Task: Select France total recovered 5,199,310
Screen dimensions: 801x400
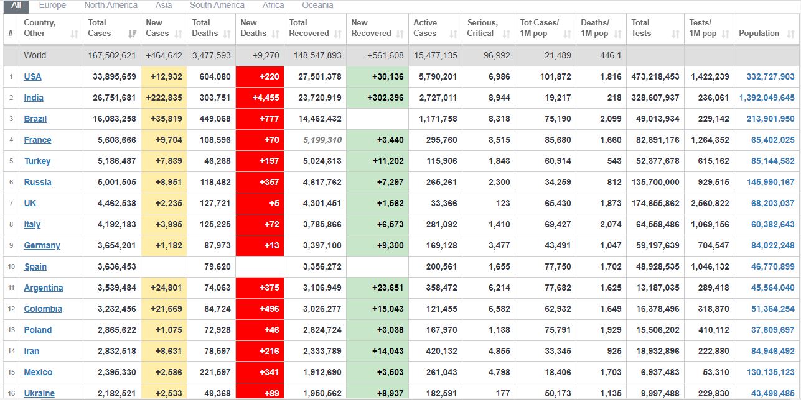Action: click(322, 140)
